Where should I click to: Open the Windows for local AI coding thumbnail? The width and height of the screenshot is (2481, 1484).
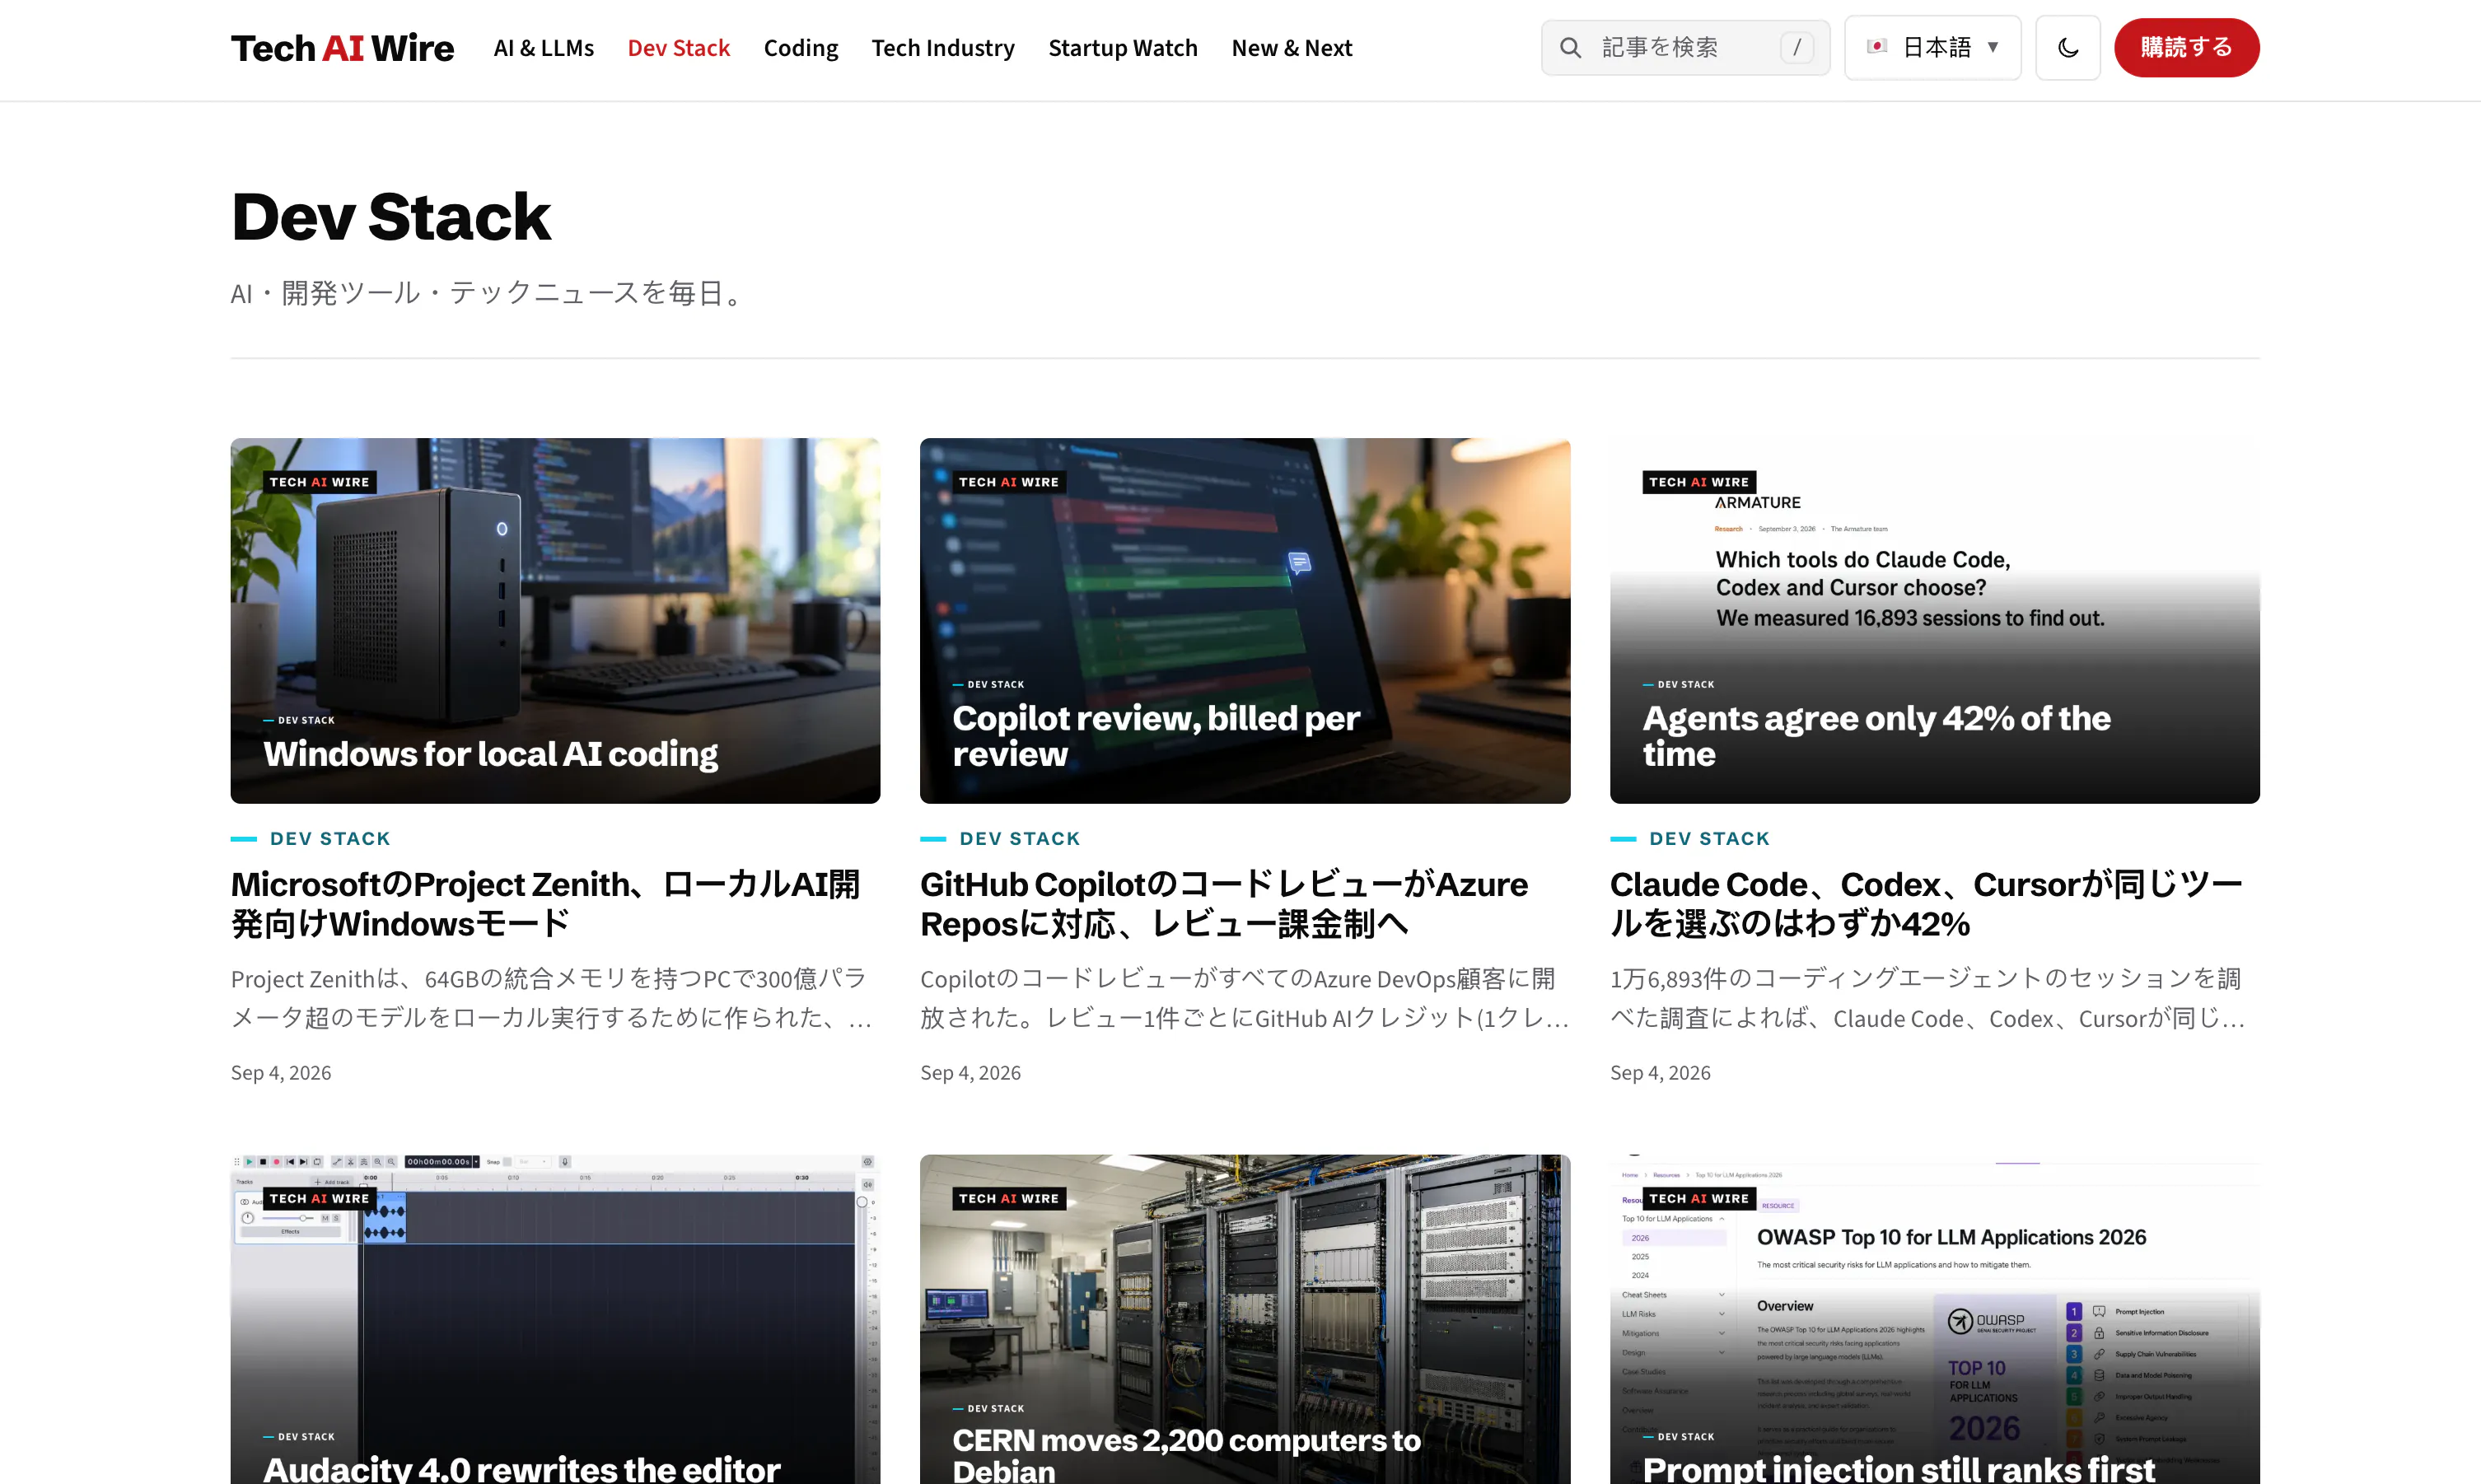[x=555, y=620]
